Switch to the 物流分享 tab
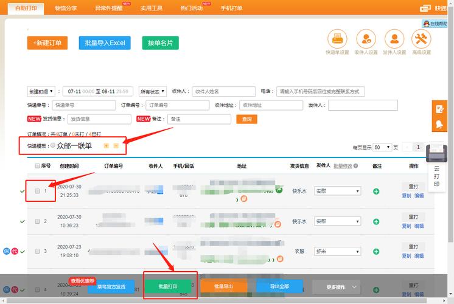The height and width of the screenshot is (304, 454). pyautogui.click(x=66, y=8)
